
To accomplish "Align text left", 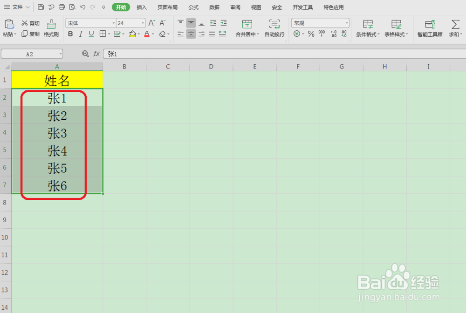I will [180, 34].
